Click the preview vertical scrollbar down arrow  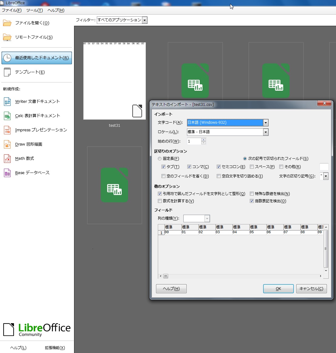[326, 271]
